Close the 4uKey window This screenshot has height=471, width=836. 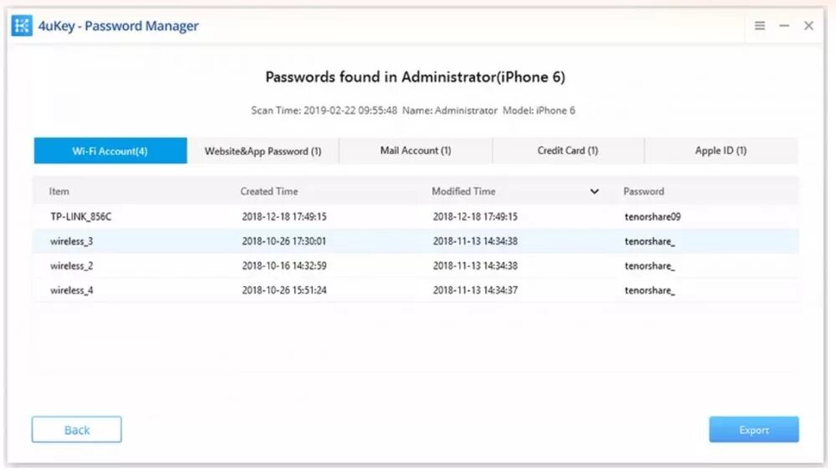click(808, 26)
